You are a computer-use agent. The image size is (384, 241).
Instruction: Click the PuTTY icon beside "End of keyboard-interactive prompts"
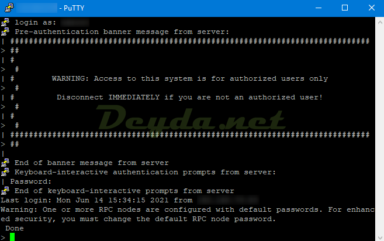[x=5, y=191]
